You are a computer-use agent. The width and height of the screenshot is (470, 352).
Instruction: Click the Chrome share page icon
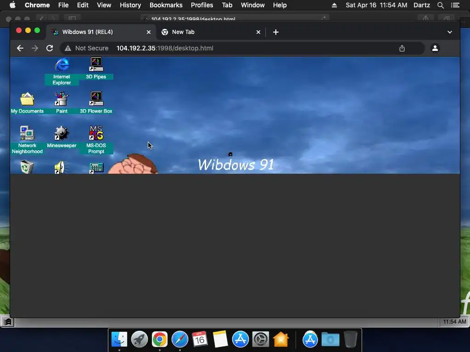tap(402, 48)
